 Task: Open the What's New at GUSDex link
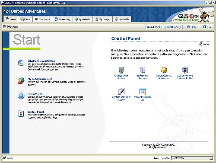tap(41, 61)
